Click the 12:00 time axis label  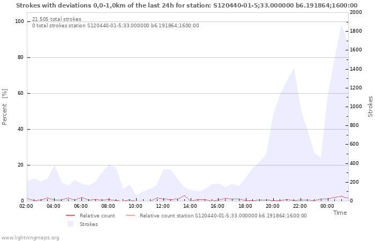tap(163, 206)
